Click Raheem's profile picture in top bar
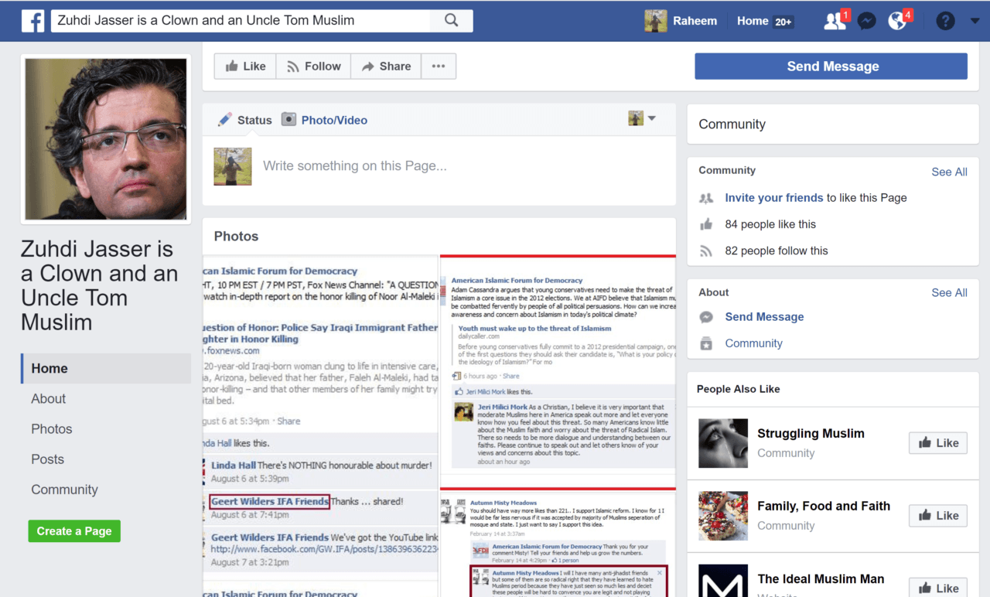This screenshot has height=597, width=990. click(x=656, y=21)
